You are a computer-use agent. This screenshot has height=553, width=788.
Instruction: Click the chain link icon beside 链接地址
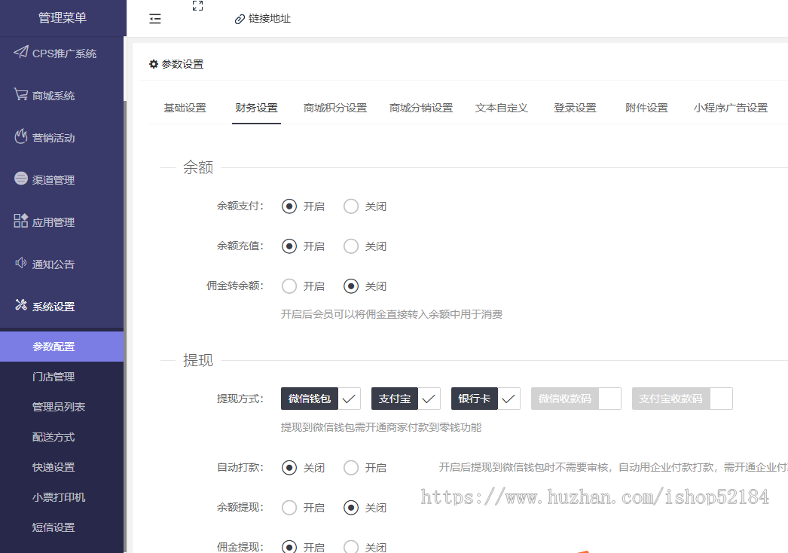240,20
